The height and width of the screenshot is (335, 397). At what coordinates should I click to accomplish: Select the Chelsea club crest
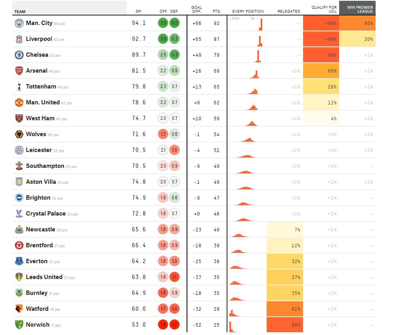(x=19, y=55)
